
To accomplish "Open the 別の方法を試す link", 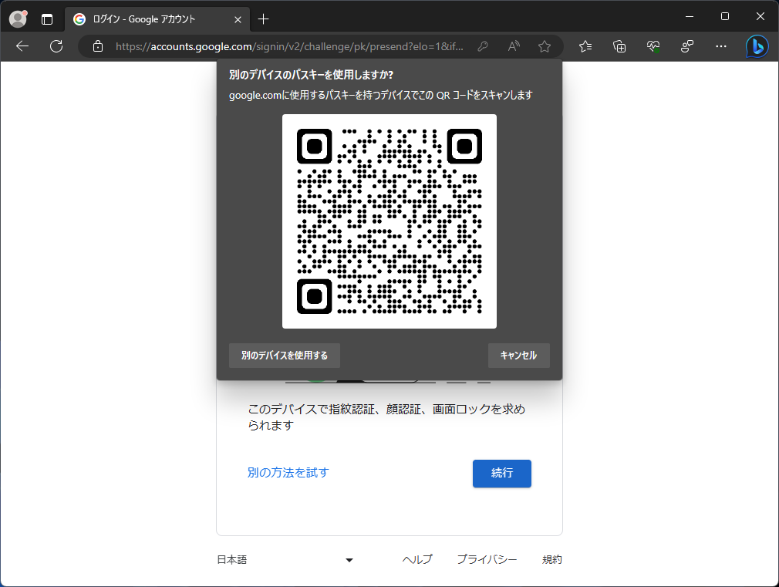I will coord(288,474).
